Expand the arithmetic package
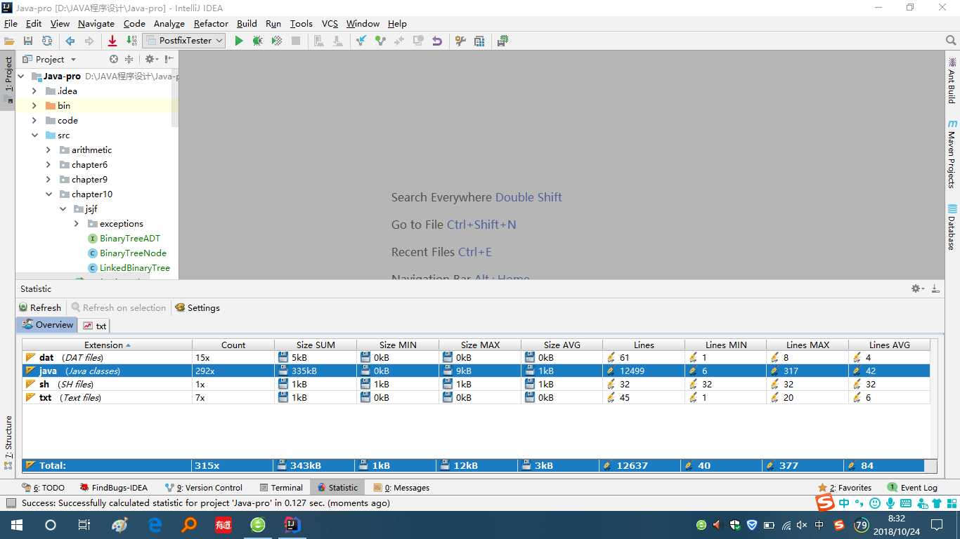Screen dimensions: 960x539 [x=48, y=149]
